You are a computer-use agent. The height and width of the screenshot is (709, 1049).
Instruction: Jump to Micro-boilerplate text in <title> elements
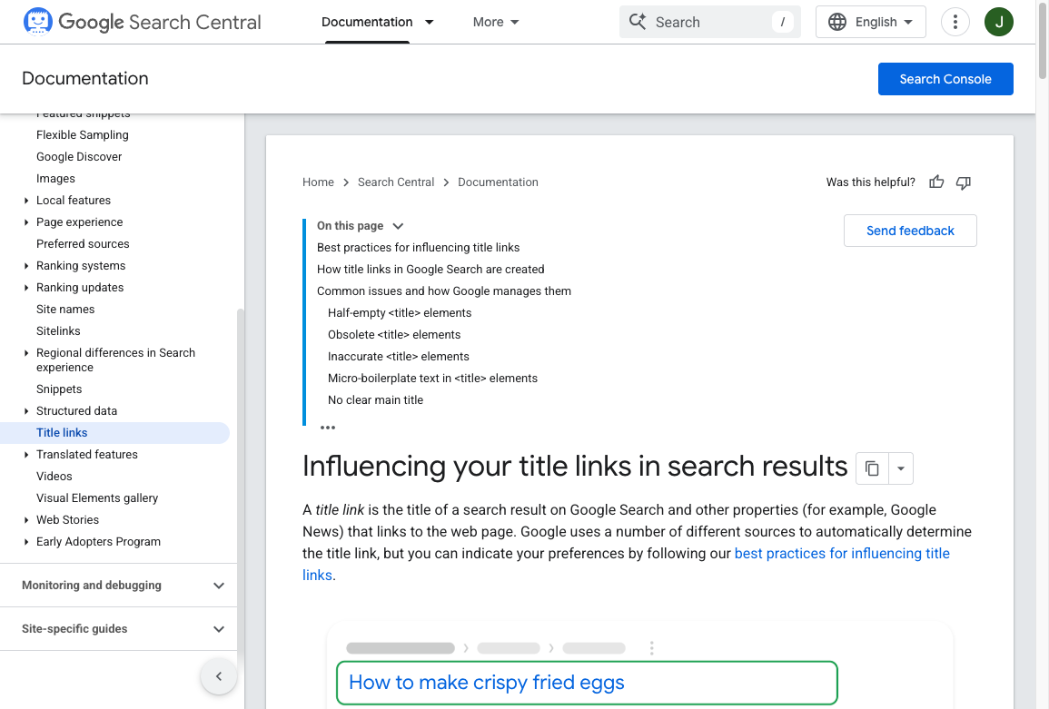coord(432,379)
